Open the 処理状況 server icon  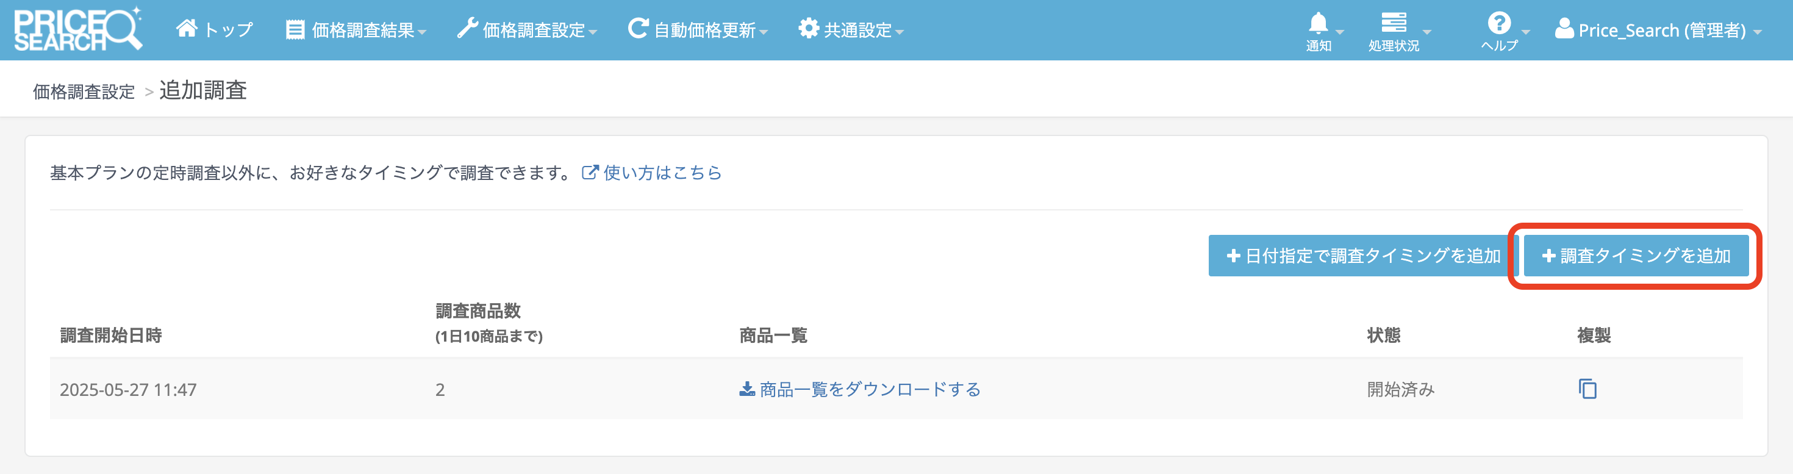coord(1394,23)
